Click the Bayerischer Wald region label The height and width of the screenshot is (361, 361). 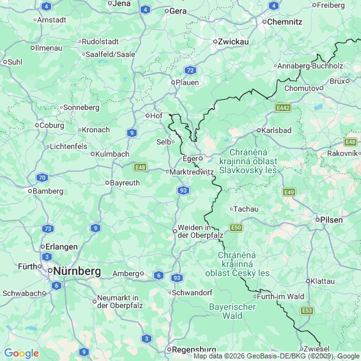tap(233, 311)
